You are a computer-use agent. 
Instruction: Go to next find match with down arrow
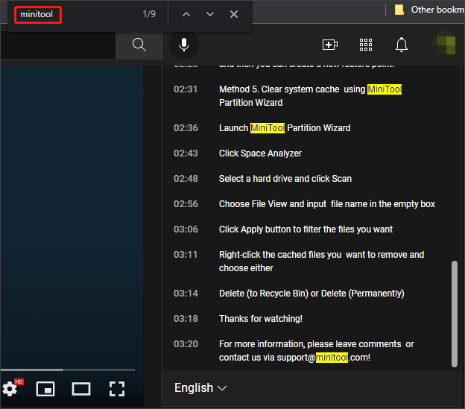[210, 14]
